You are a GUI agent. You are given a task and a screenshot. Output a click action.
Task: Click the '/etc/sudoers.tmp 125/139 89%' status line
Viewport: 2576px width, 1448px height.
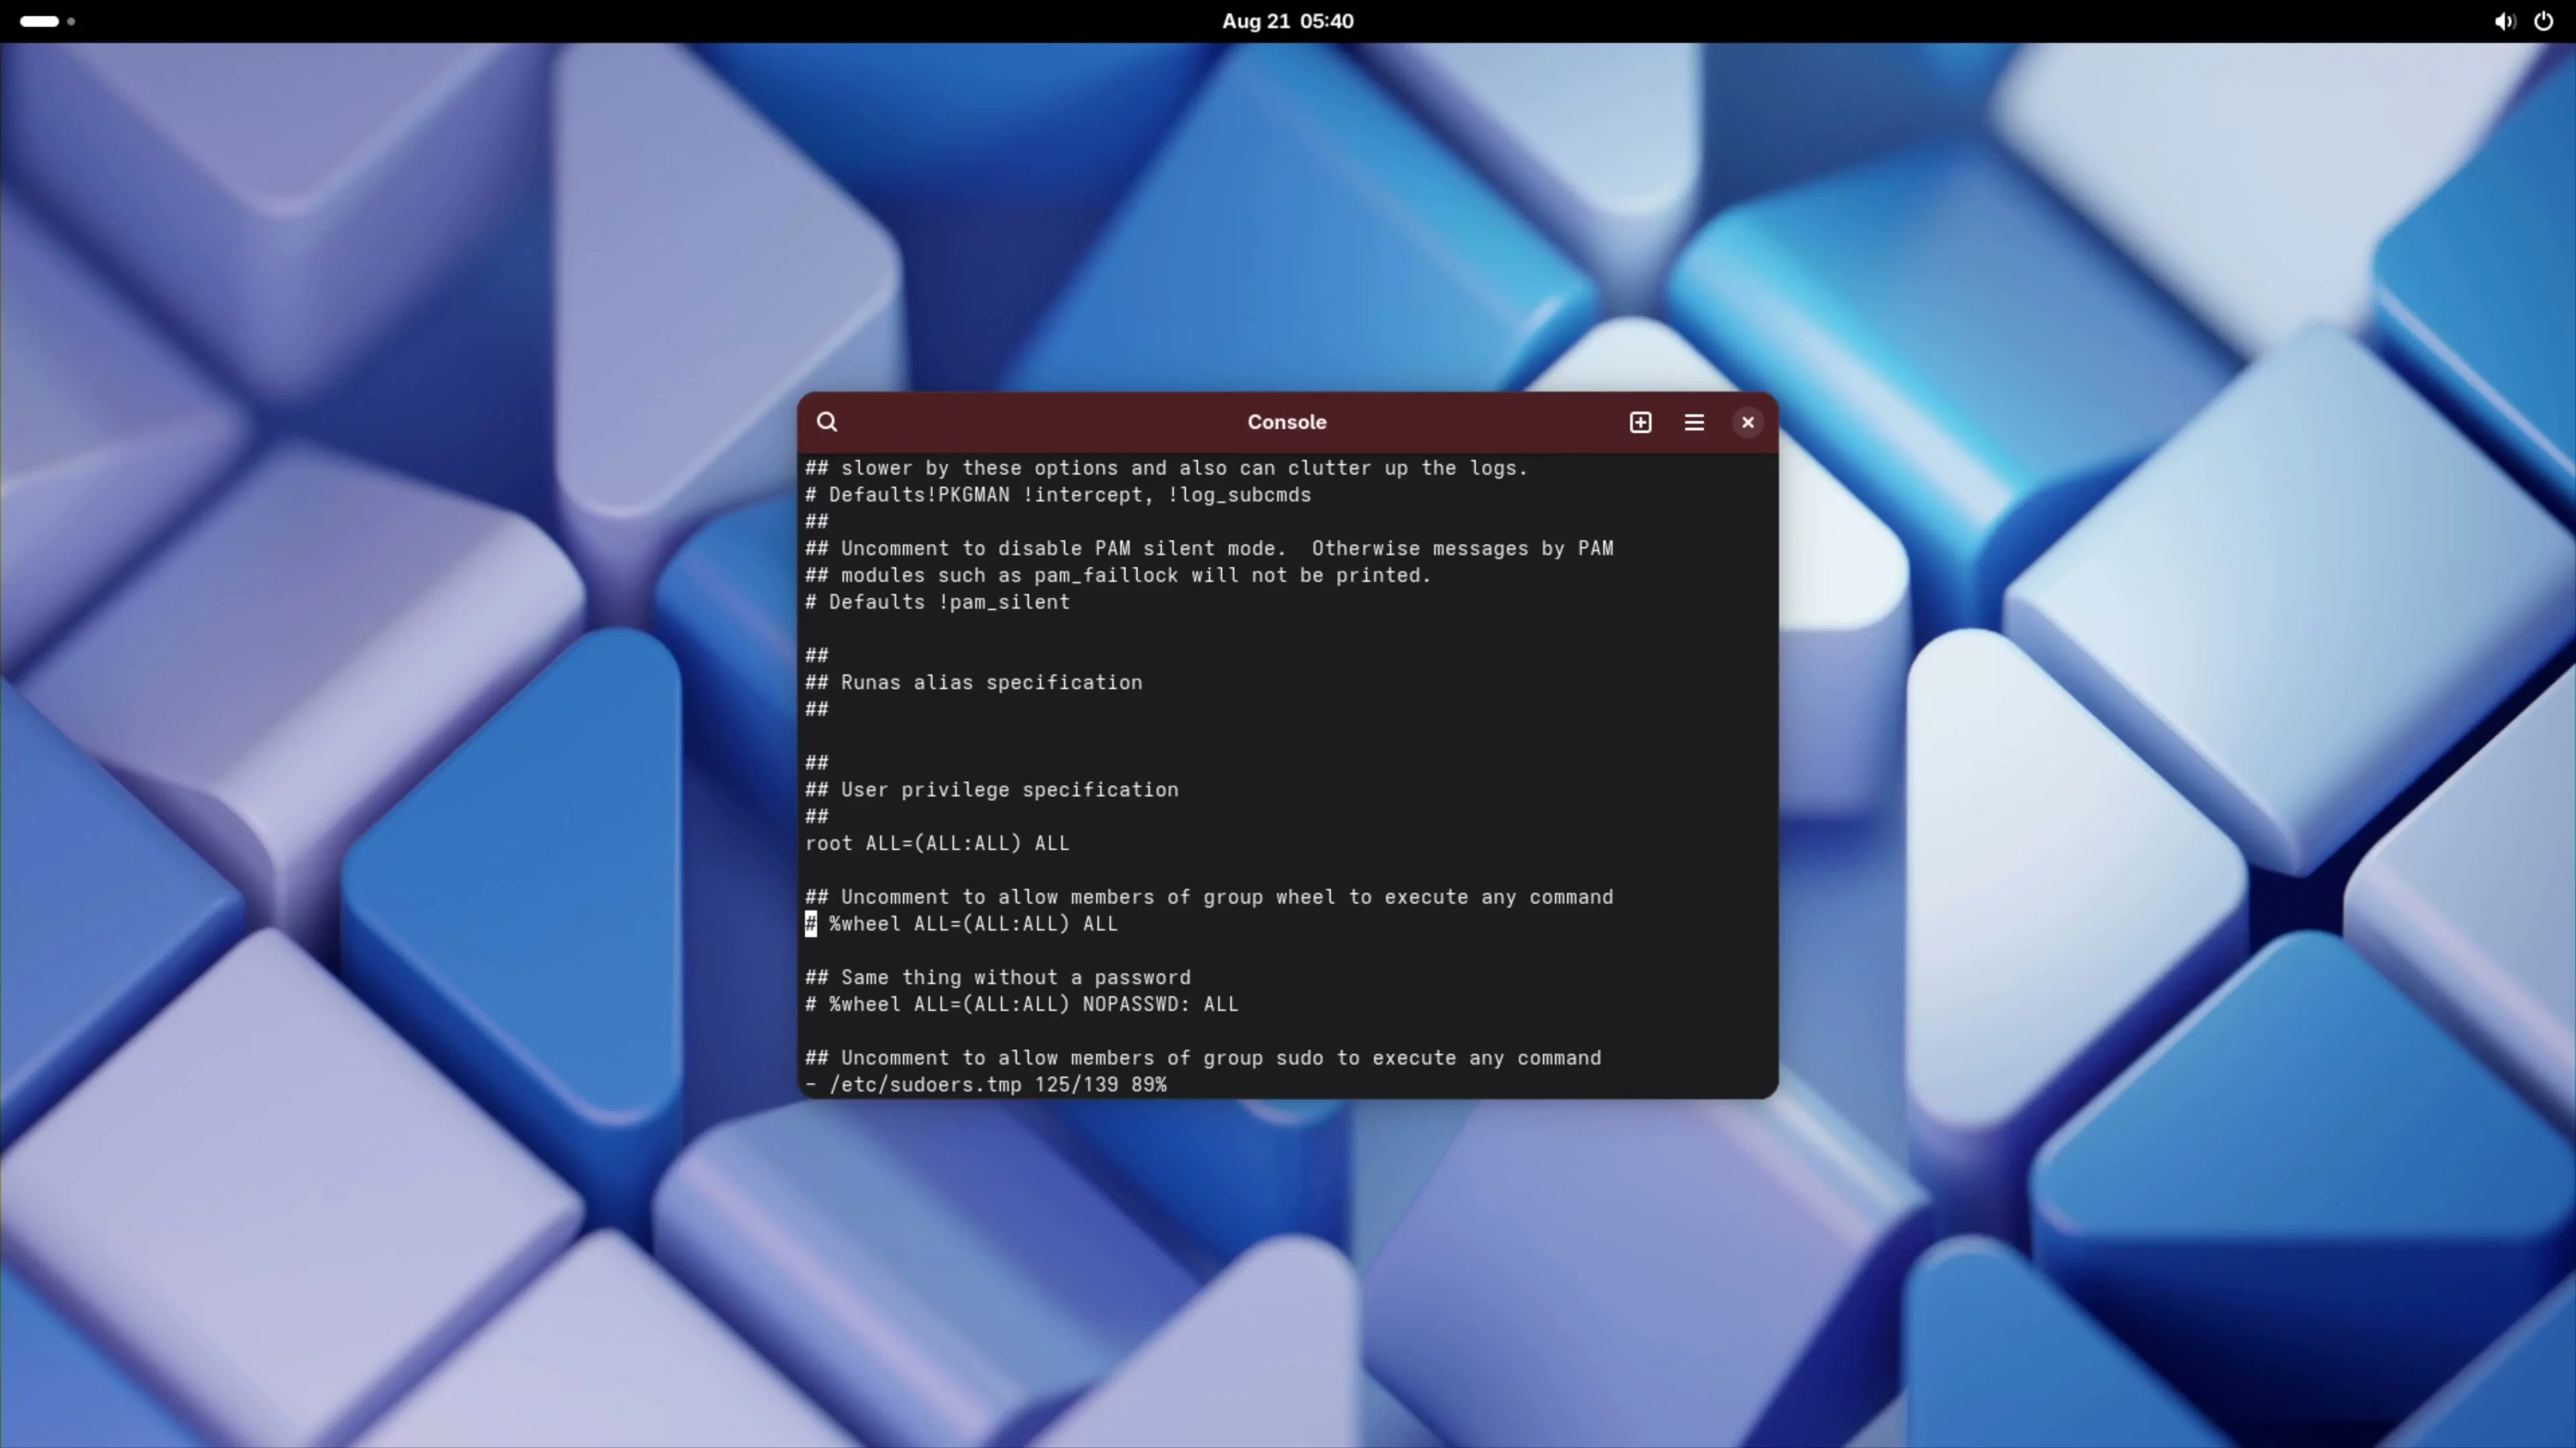[986, 1085]
